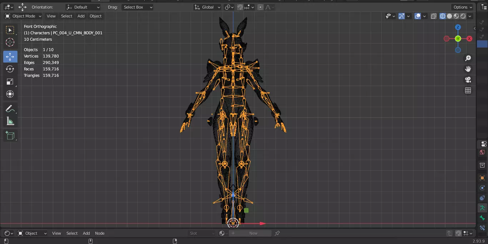Image resolution: width=488 pixels, height=244 pixels.
Task: Open the node editor Object type dropdown
Action: click(33, 233)
